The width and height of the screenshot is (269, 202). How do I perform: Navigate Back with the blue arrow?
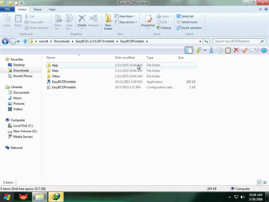click(x=5, y=41)
